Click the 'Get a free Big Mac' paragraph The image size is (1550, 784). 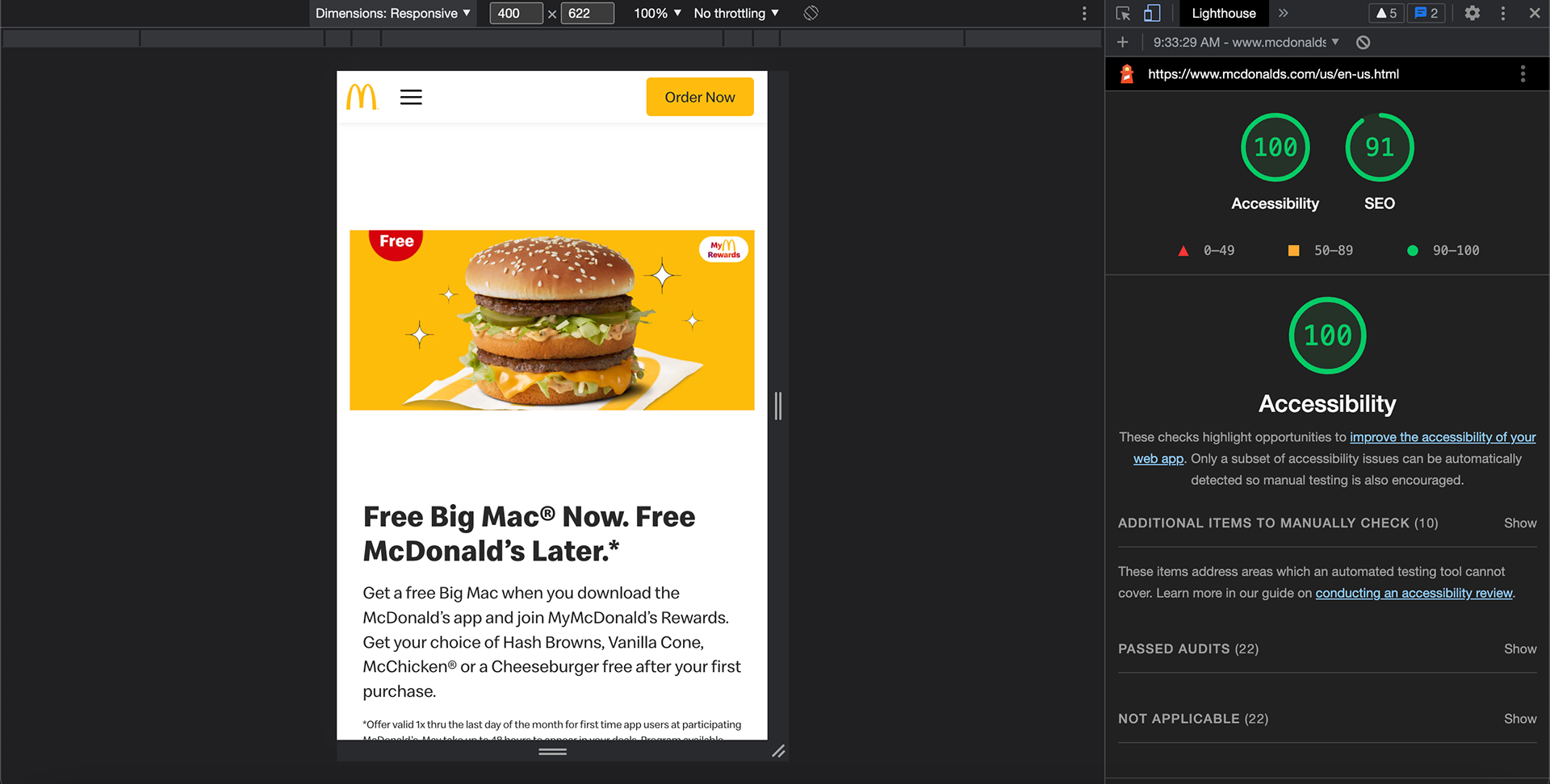point(551,642)
